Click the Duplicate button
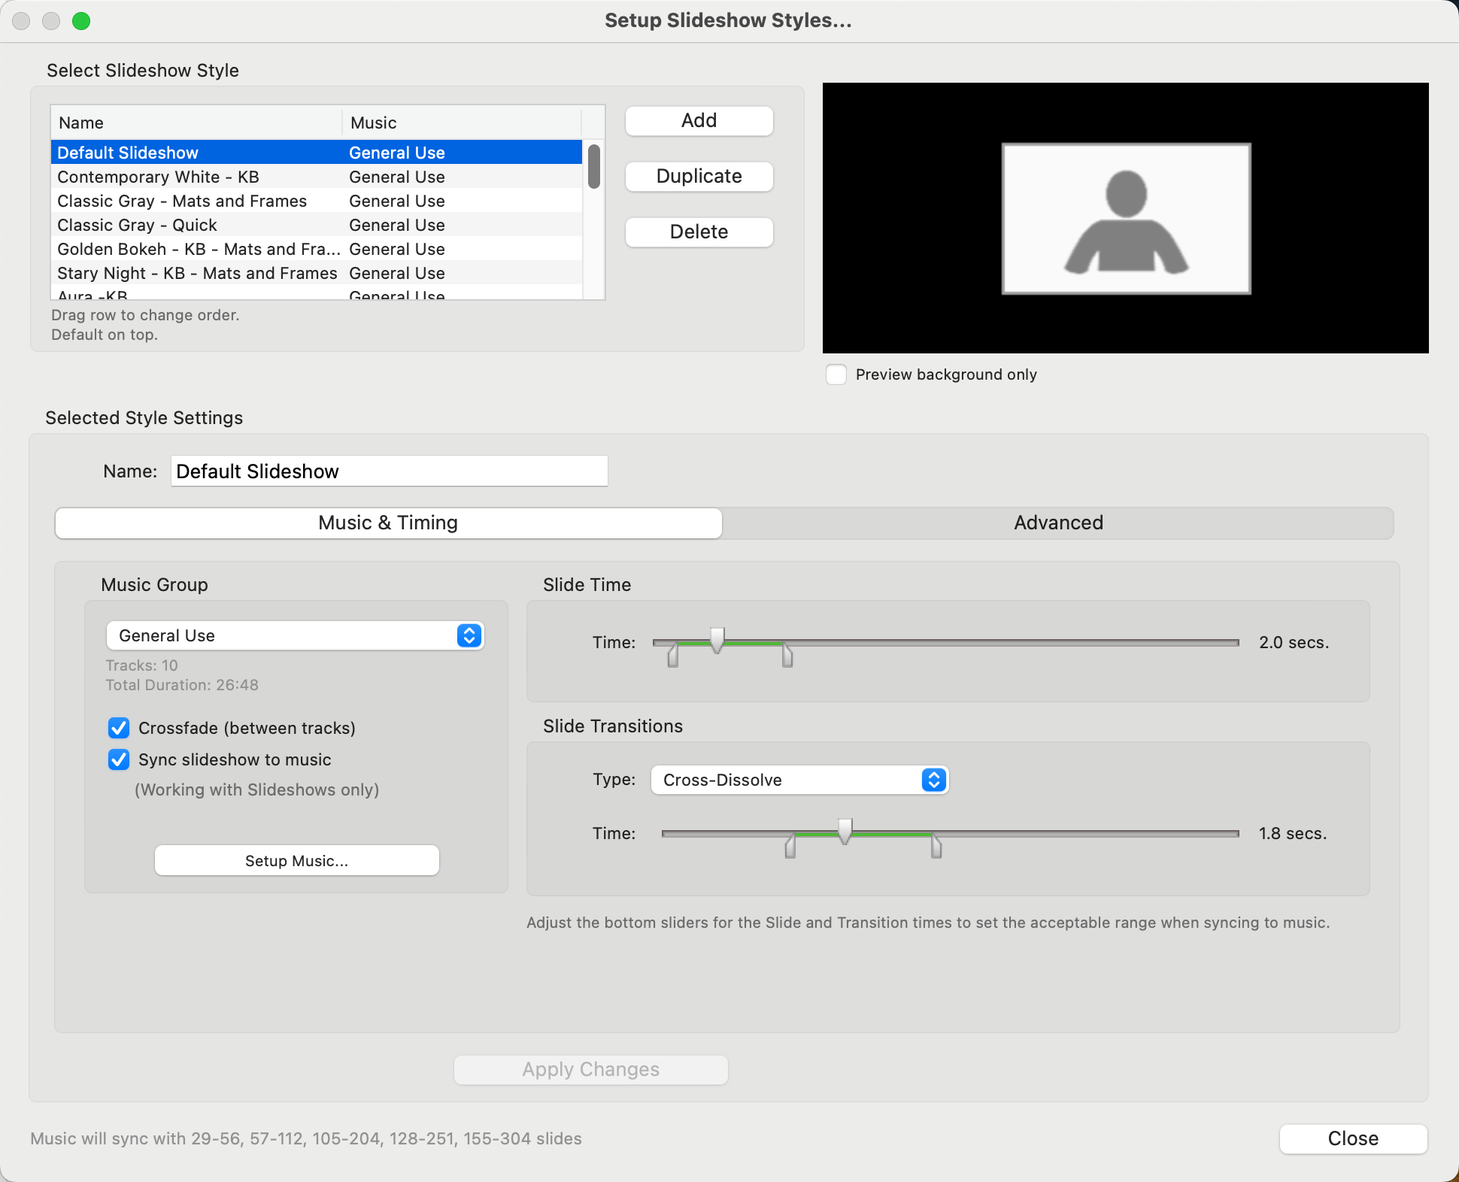 (699, 176)
